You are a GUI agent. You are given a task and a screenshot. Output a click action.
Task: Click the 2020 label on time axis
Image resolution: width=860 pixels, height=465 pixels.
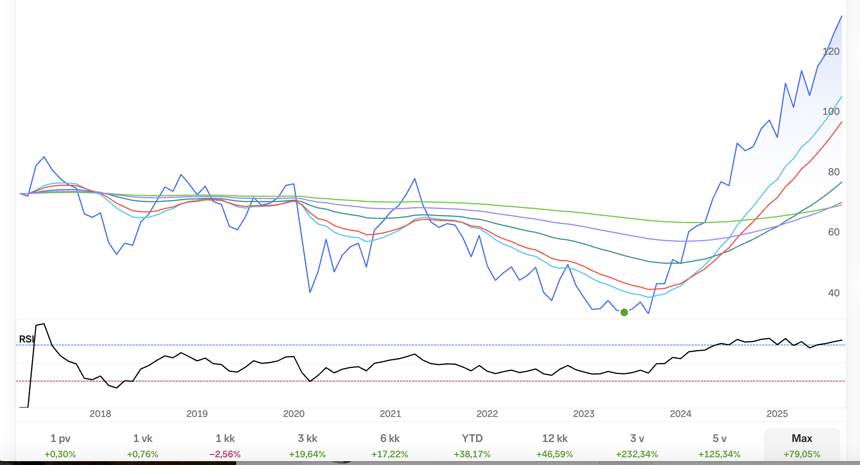(x=294, y=414)
